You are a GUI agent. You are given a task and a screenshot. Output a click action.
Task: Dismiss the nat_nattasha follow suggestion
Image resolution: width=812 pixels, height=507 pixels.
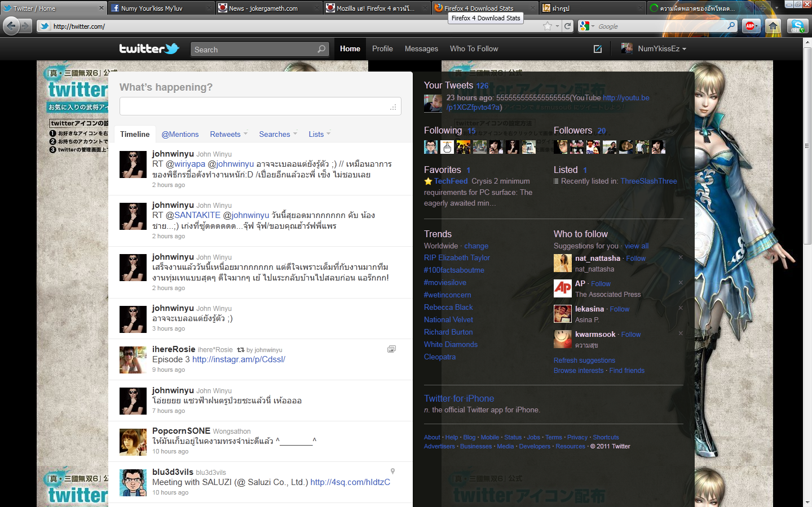(x=681, y=257)
